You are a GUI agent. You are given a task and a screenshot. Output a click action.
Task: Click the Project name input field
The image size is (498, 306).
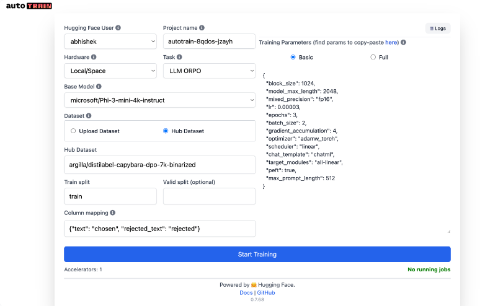[x=209, y=42]
